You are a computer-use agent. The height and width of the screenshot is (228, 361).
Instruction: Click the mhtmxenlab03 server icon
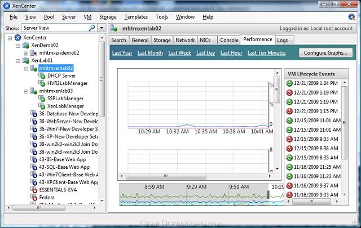34,91
